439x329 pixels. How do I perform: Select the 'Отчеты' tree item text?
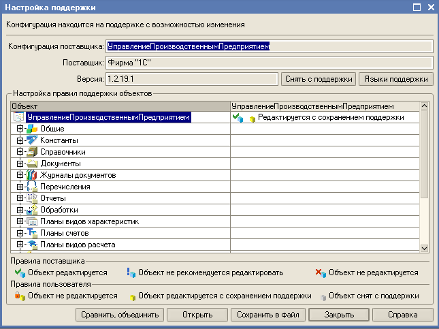[x=53, y=198]
